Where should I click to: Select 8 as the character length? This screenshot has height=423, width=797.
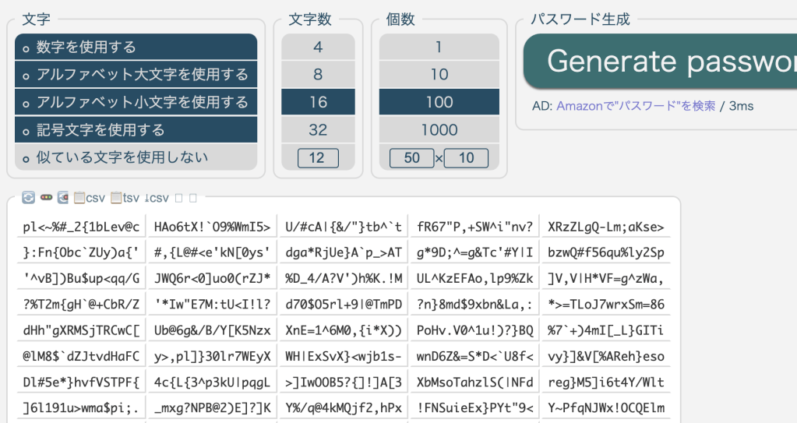(x=317, y=75)
